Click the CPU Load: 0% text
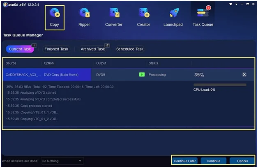 [x=204, y=90]
